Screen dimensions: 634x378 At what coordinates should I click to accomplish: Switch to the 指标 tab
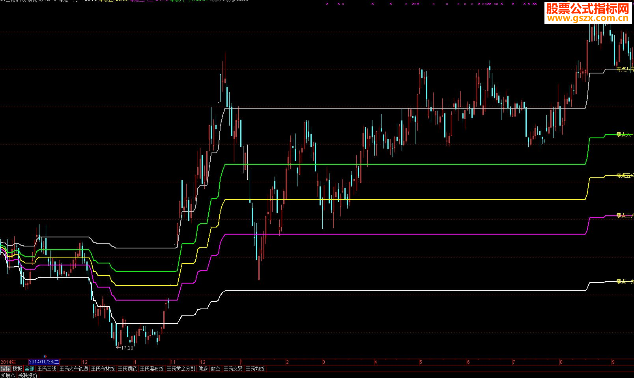coord(6,369)
